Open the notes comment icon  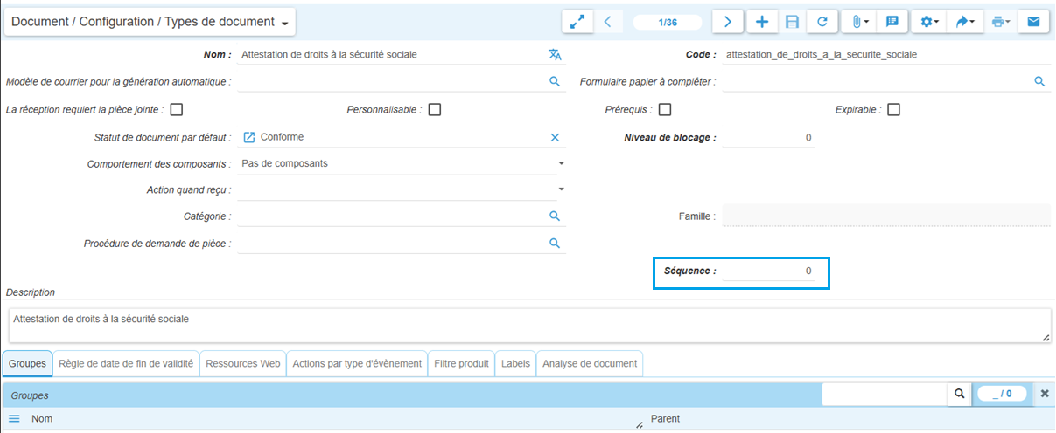[892, 22]
